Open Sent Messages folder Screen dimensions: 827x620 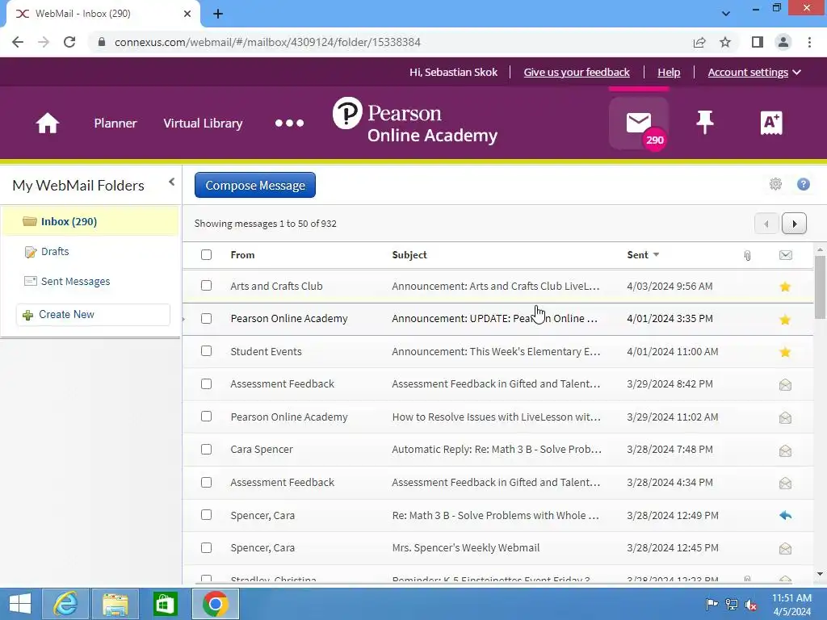(75, 282)
